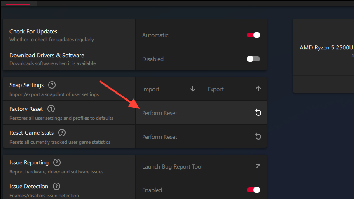Click the Import down arrow icon
This screenshot has height=199, width=354.
click(193, 89)
